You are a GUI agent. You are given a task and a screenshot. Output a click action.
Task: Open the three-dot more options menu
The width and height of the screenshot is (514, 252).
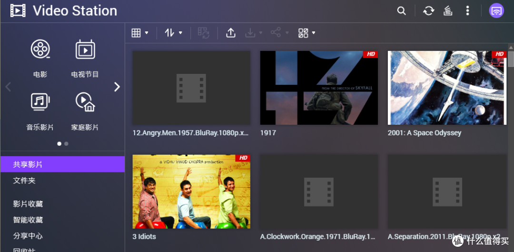coord(468,10)
